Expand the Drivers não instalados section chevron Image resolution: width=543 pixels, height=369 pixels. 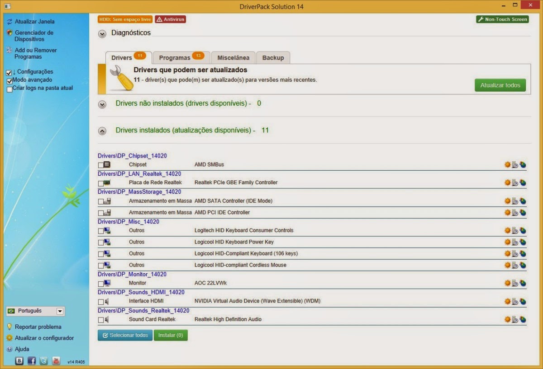102,104
